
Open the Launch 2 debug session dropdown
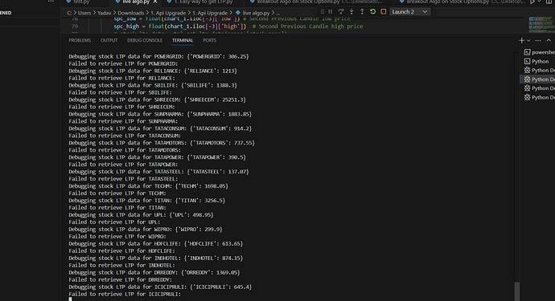(x=410, y=12)
